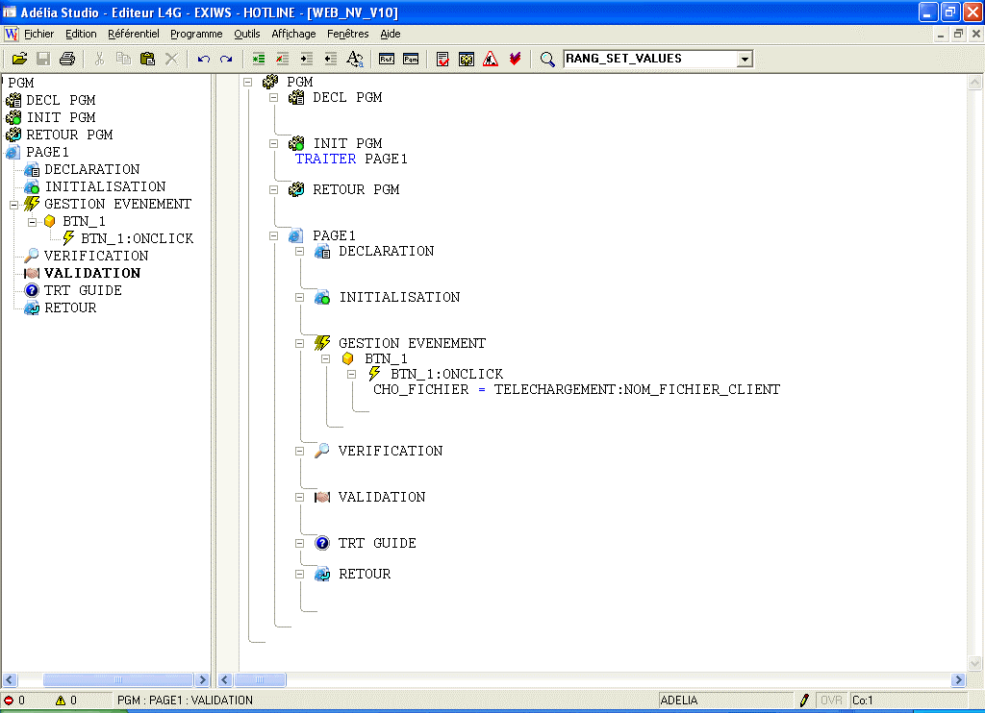Screen dimensions: 985x713
Task: Collapse the BTN_1 node in left tree
Action: pyautogui.click(x=32, y=221)
